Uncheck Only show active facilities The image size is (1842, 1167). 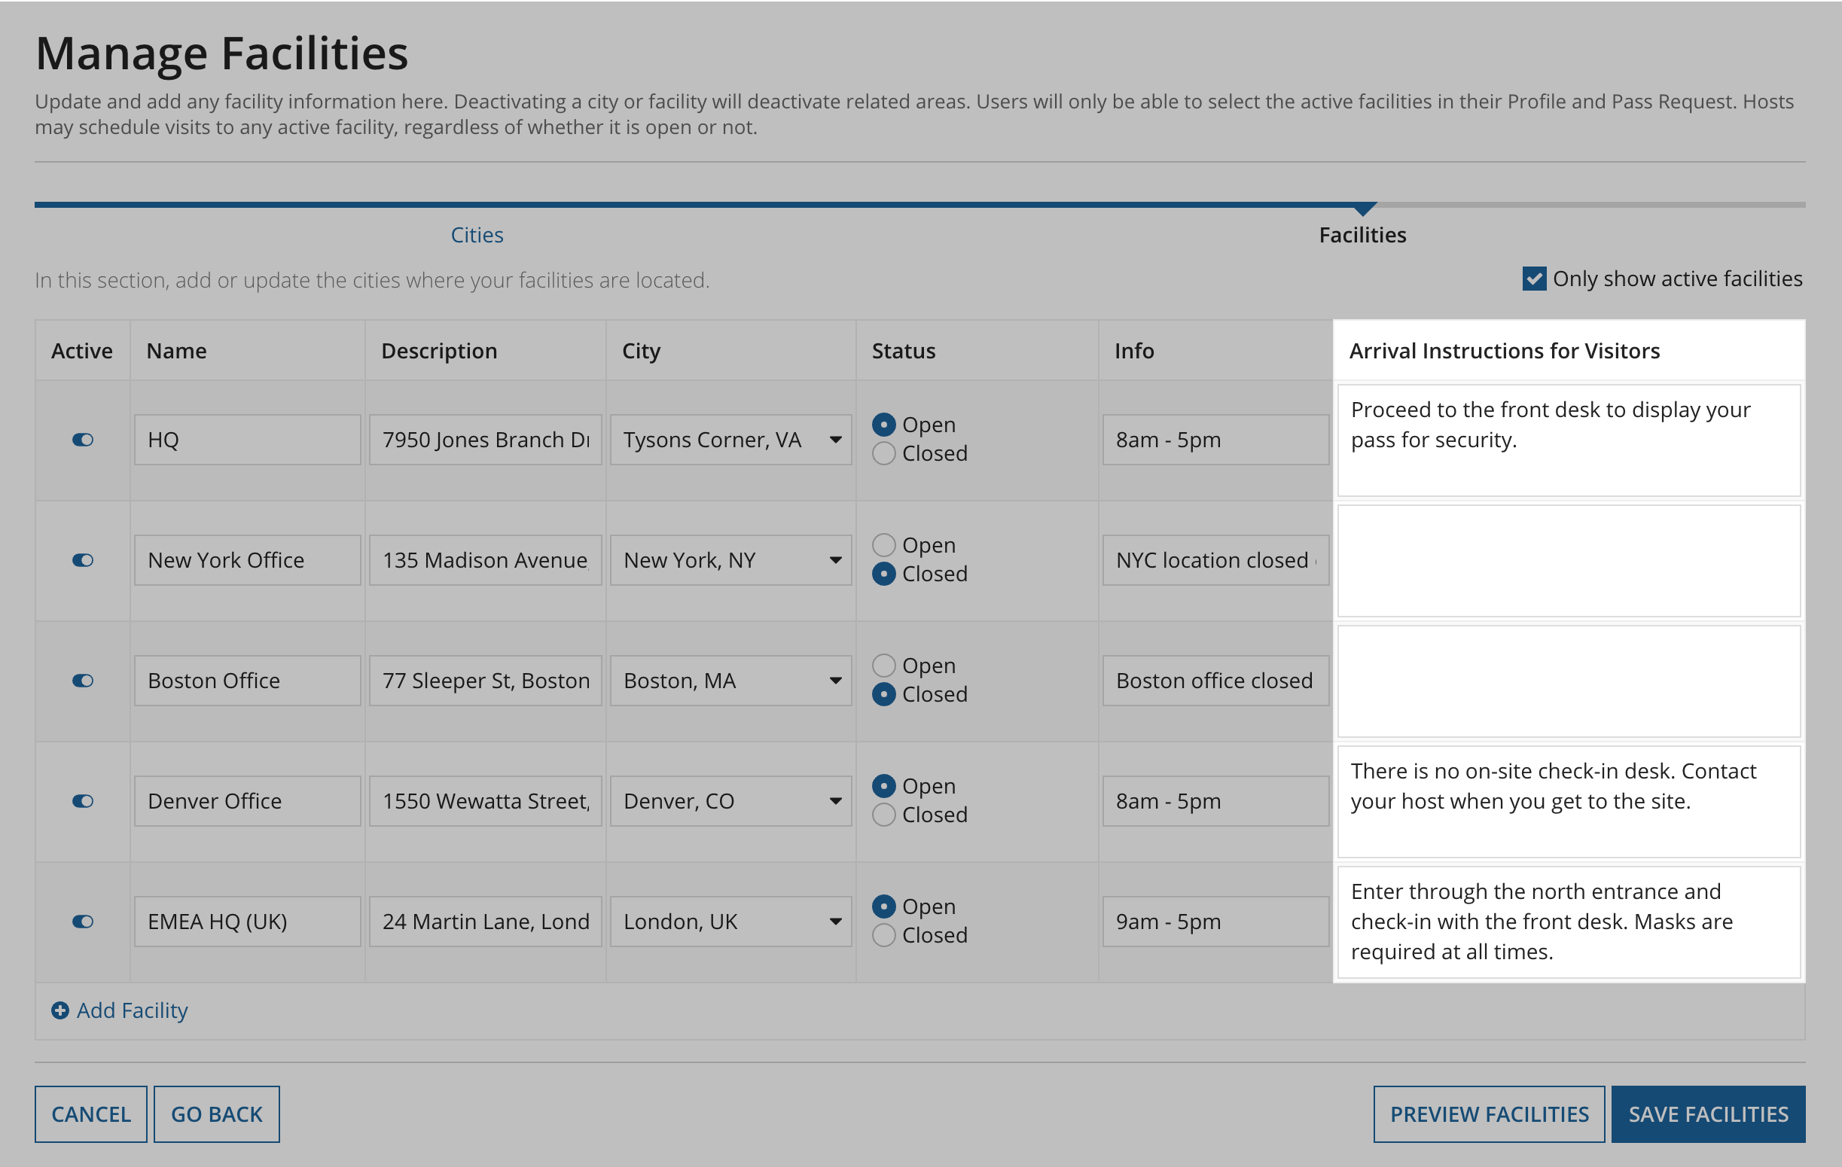1534,279
